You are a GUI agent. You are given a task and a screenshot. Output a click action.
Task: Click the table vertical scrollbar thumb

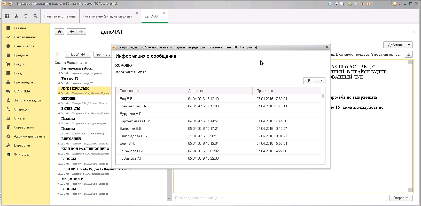(323, 96)
